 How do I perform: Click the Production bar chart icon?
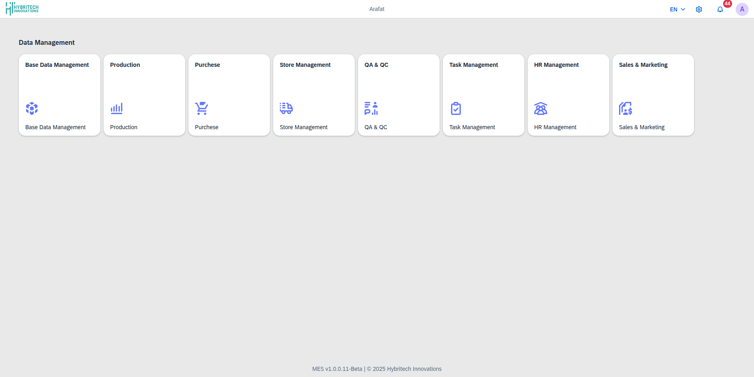[117, 108]
